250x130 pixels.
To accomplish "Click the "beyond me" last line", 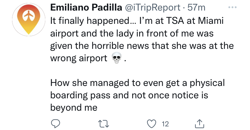I will tap(74, 107).
